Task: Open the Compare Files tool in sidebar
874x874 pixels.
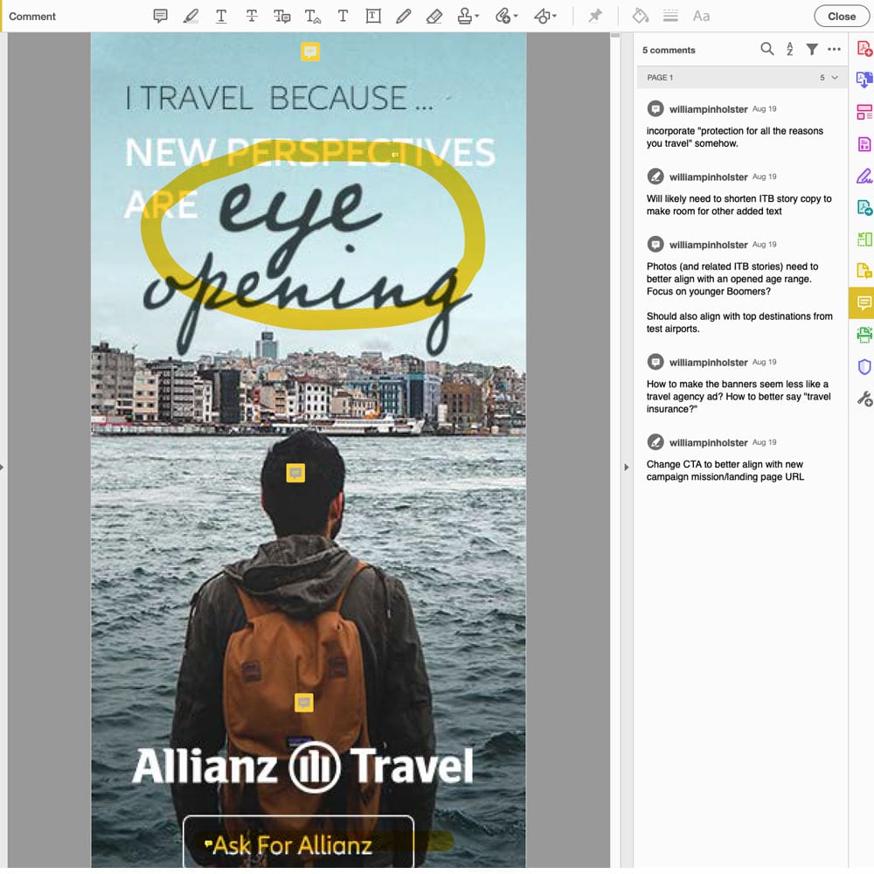Action: pyautogui.click(x=864, y=239)
